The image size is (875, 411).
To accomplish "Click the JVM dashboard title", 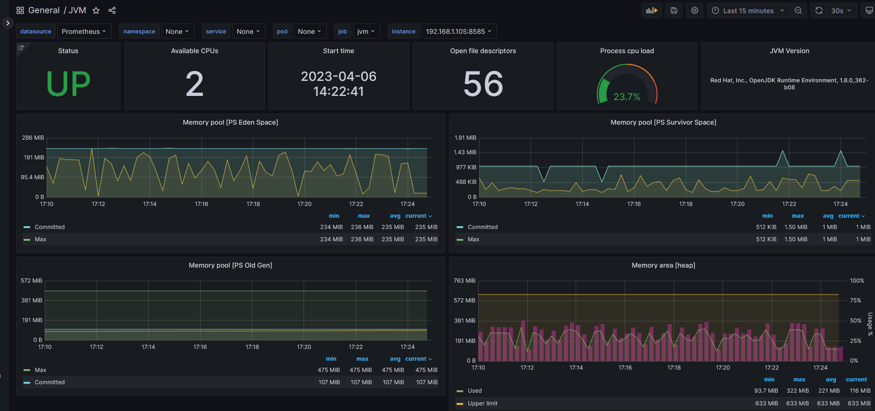I will (x=78, y=10).
